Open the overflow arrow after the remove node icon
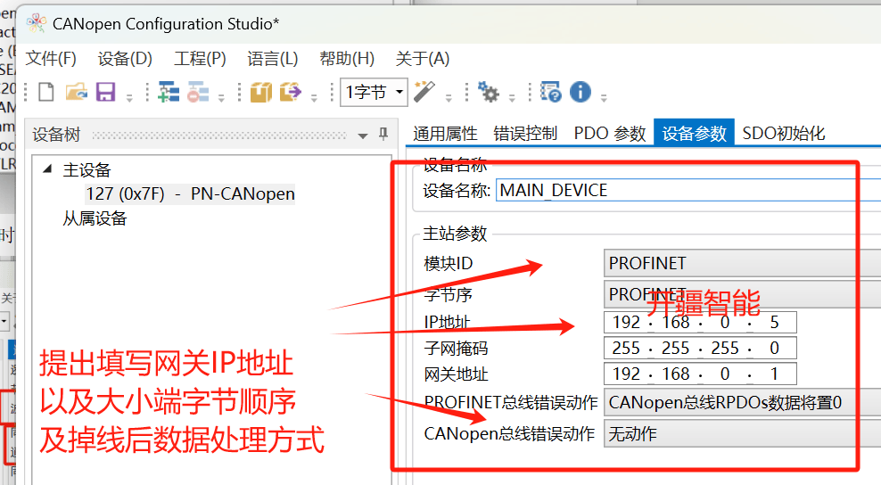This screenshot has width=881, height=485. click(221, 98)
